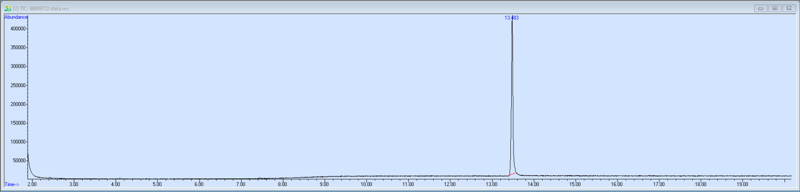
Task: Close the TIC data.ms window
Action: pos(789,8)
